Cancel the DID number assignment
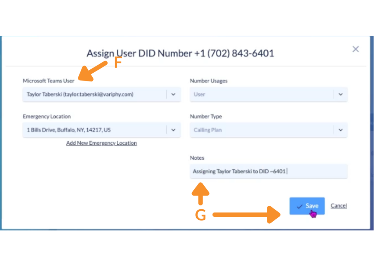This screenshot has width=374, height=266. (x=338, y=206)
